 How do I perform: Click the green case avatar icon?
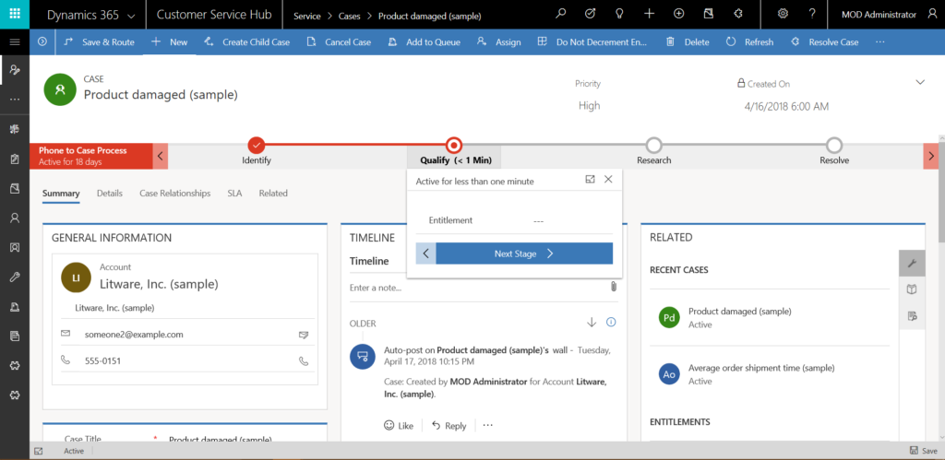click(60, 89)
